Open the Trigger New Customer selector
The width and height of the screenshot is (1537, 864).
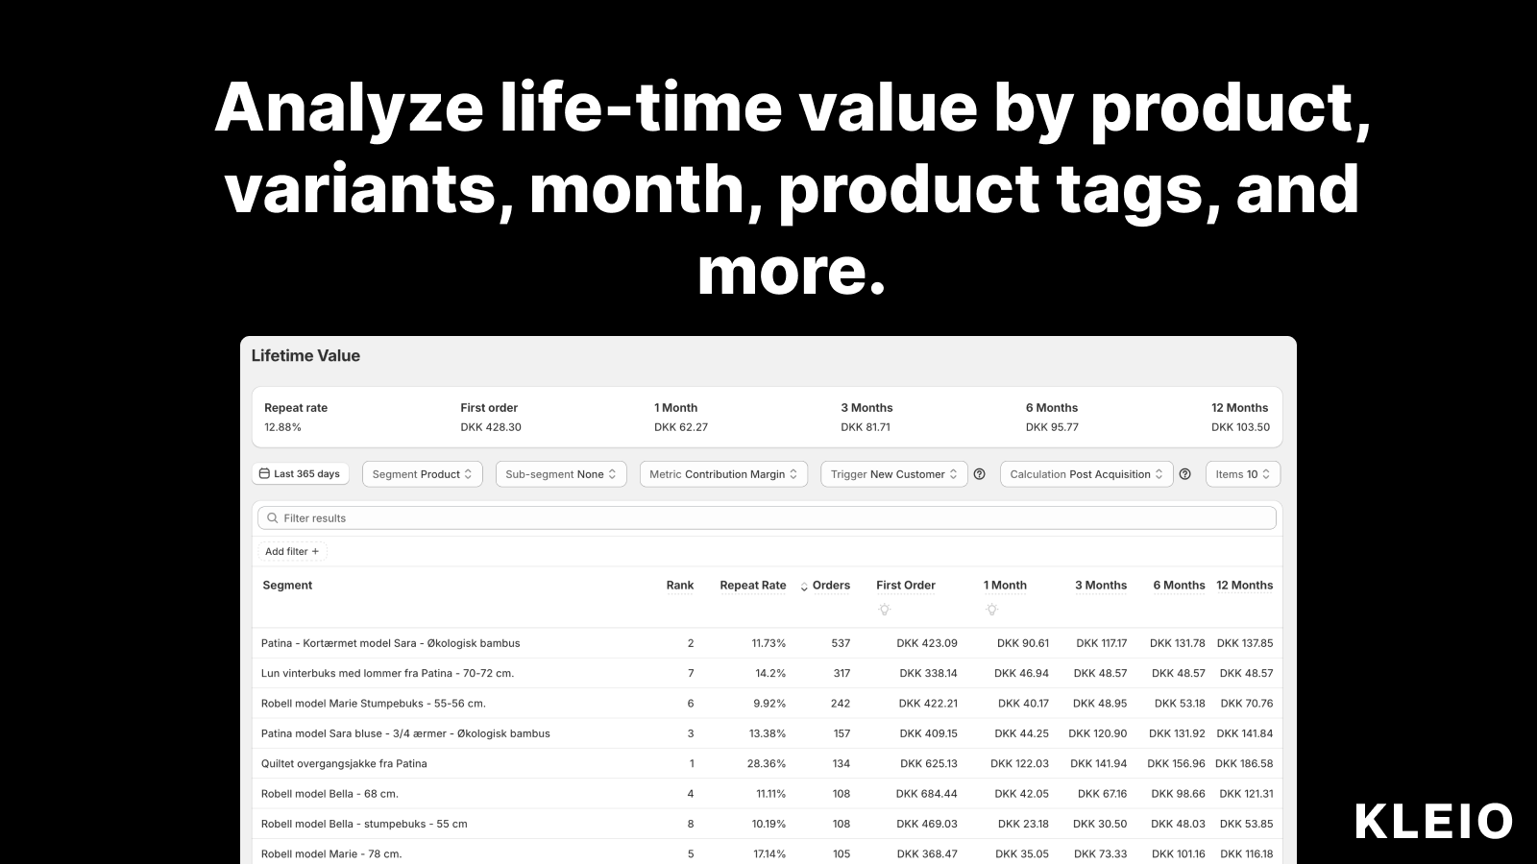[892, 473]
